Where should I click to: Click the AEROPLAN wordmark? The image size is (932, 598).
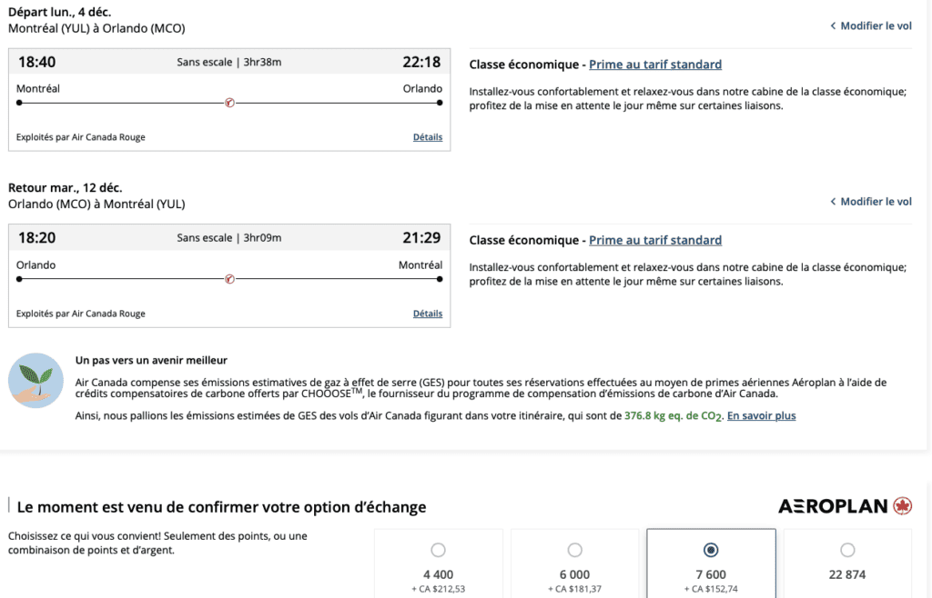(x=833, y=506)
